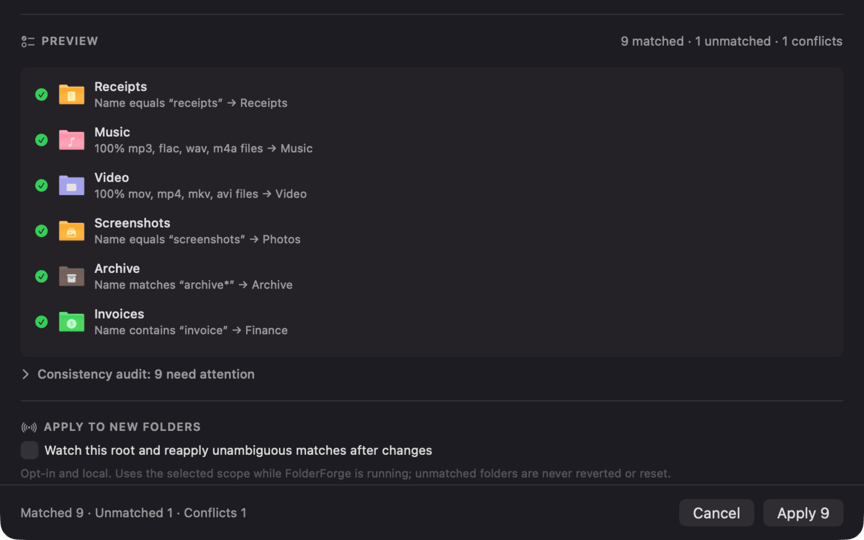Screen dimensions: 864x540
Task: Select the Invoices row title
Action: pos(119,314)
